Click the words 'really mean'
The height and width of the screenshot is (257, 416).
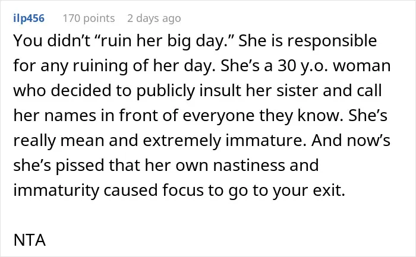pyautogui.click(x=59, y=141)
